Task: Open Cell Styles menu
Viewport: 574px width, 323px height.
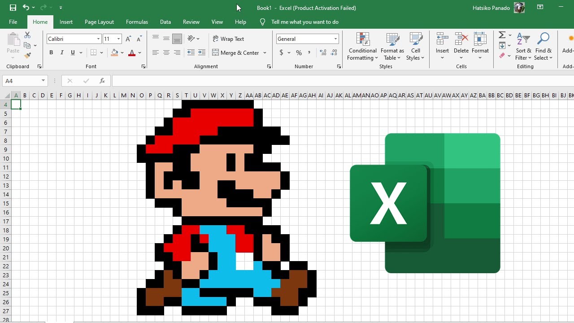Action: [416, 46]
